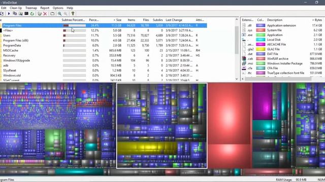Click the red X permanent delete icon

coord(45,14)
